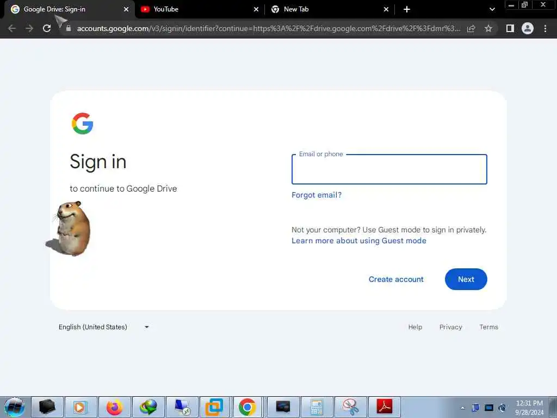
Task: Open Firefox from the taskbar
Action: point(114,407)
